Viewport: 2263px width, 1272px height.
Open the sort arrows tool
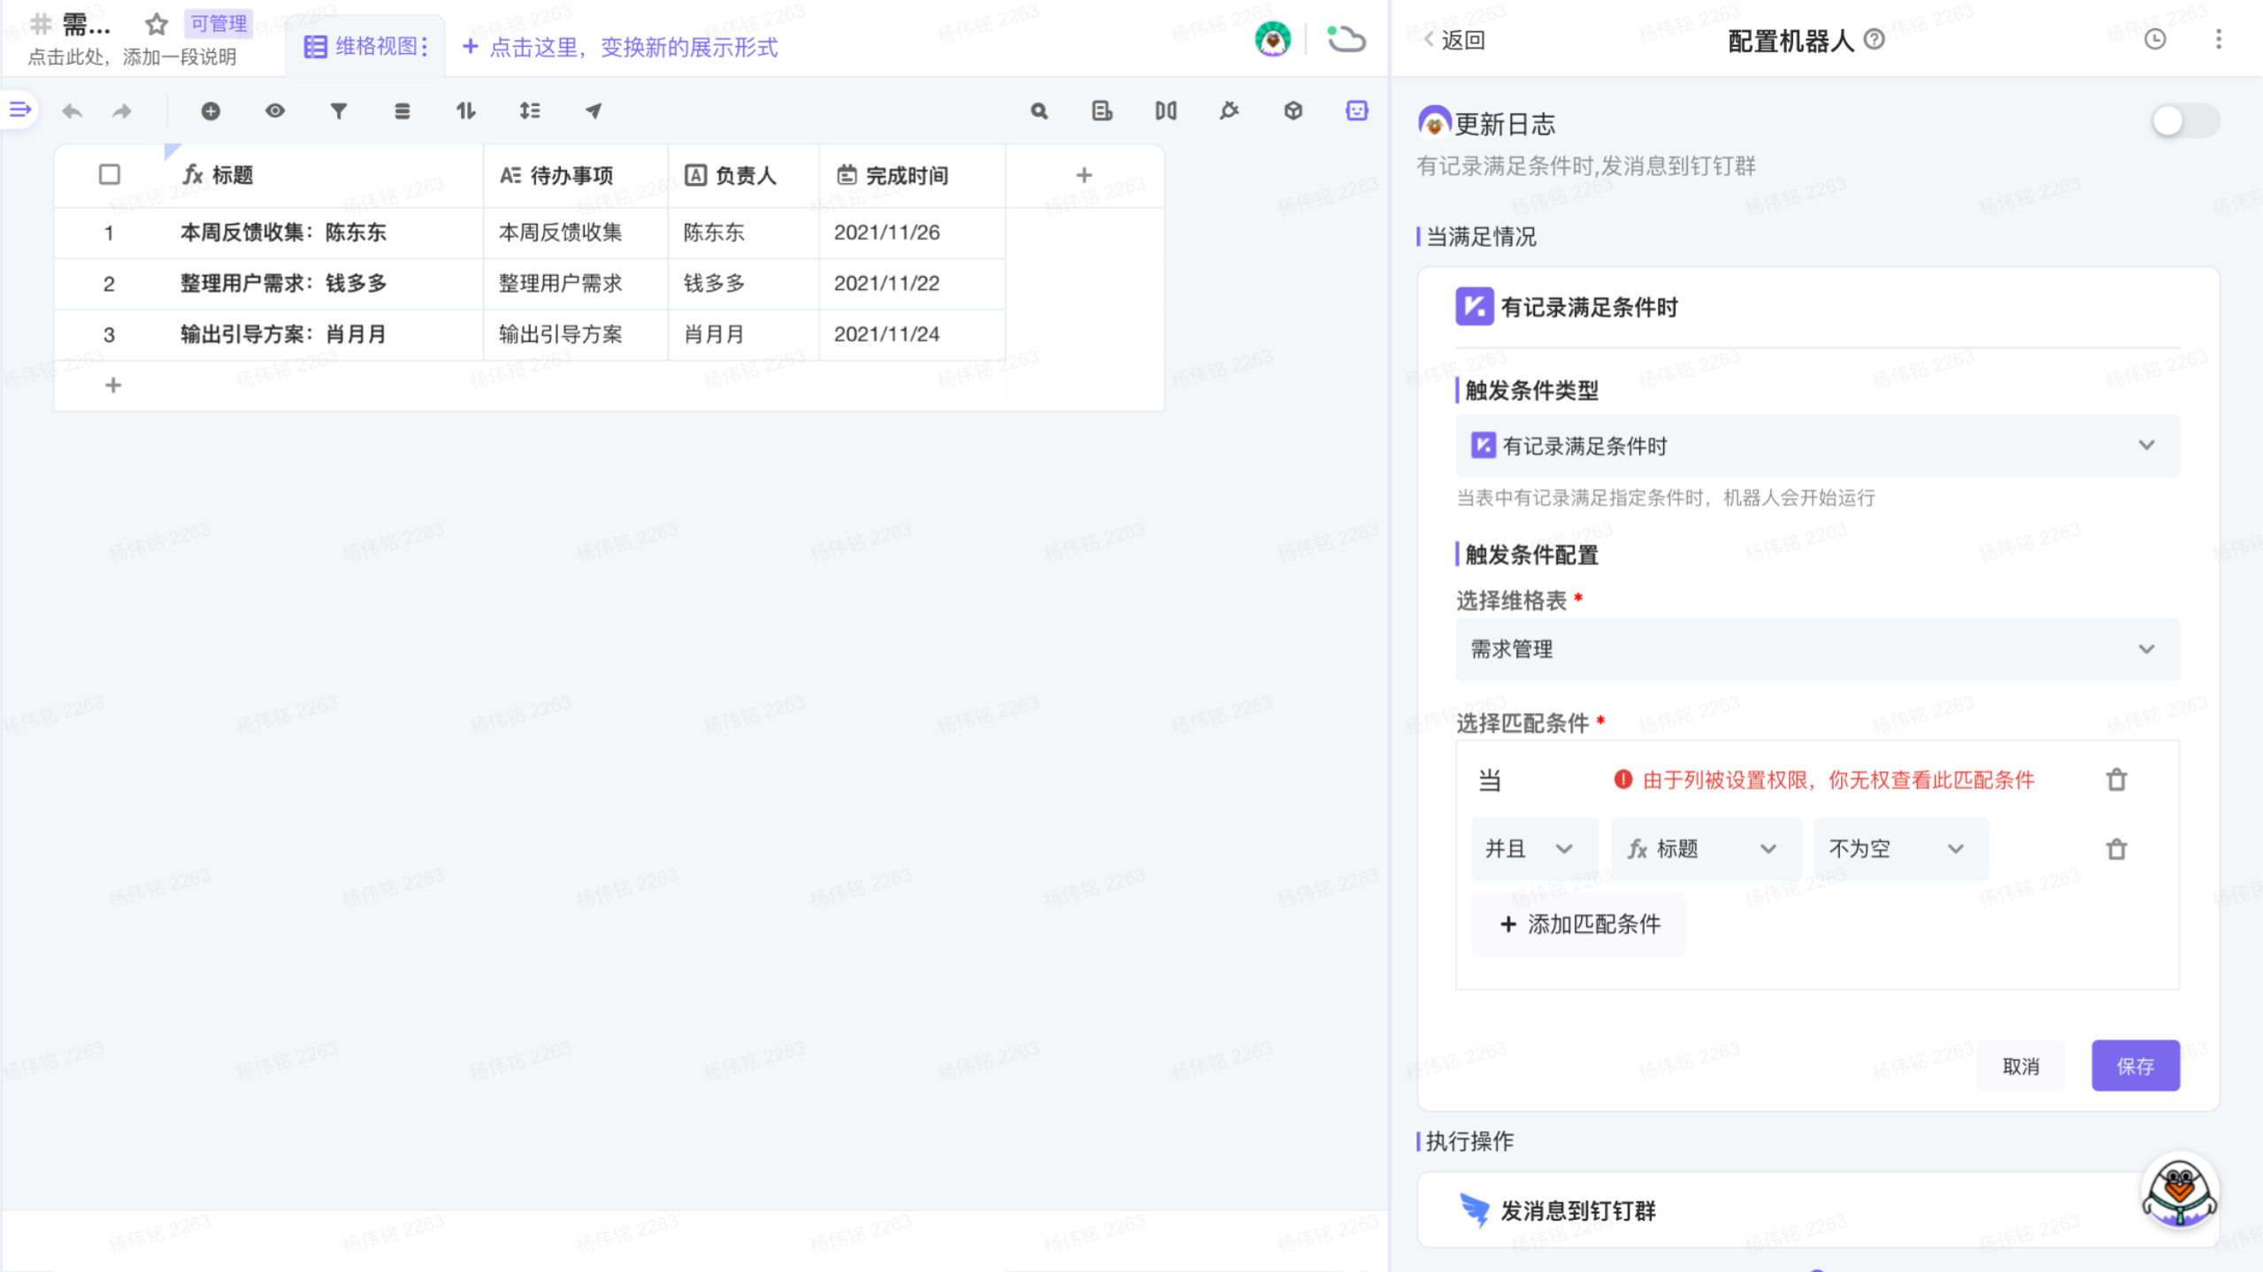click(466, 111)
